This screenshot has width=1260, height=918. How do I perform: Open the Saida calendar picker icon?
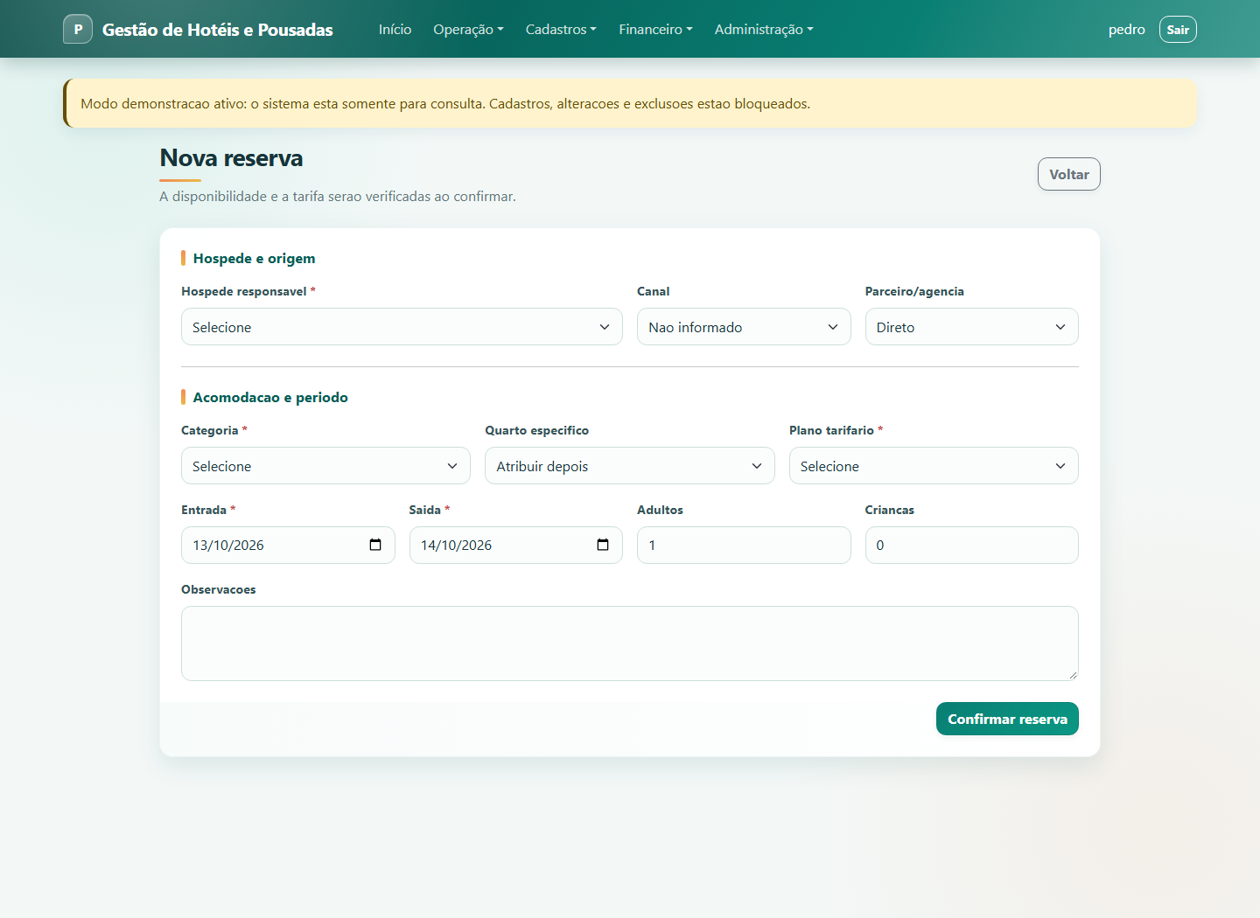(x=603, y=545)
